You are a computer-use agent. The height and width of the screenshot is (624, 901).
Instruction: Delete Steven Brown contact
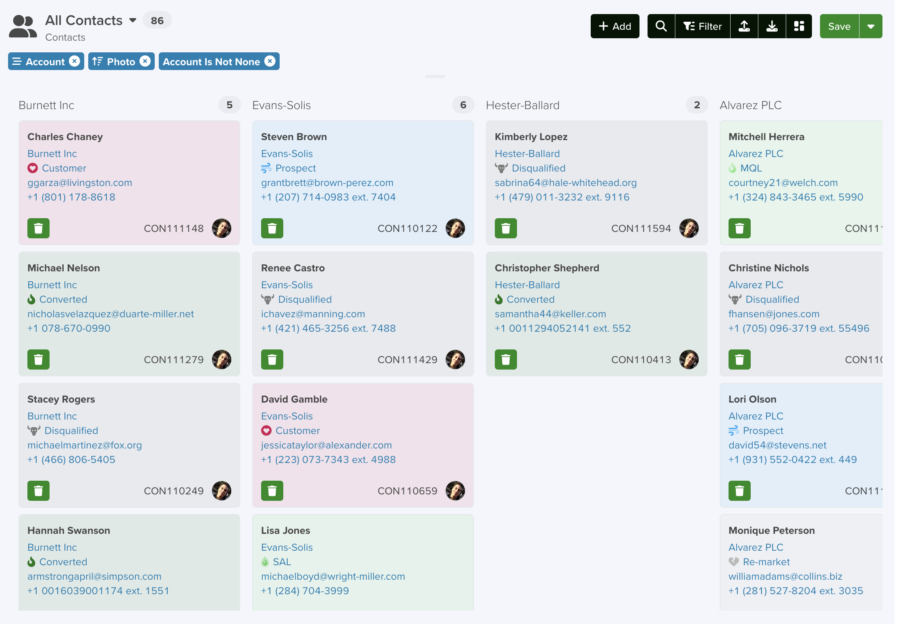[272, 228]
